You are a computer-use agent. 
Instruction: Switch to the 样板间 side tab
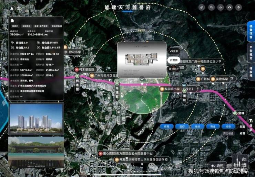[x=251, y=73]
